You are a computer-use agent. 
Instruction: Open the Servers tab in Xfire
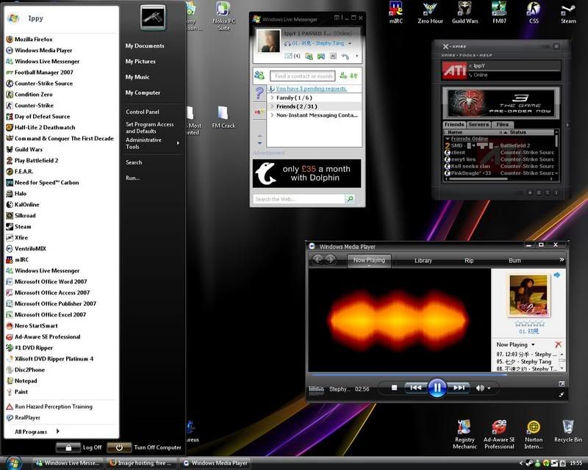click(x=478, y=124)
